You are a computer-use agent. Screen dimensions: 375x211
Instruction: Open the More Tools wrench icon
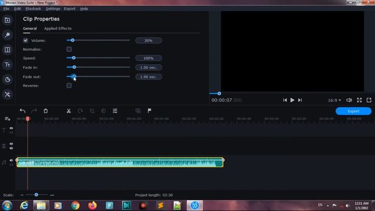pyautogui.click(x=8, y=94)
